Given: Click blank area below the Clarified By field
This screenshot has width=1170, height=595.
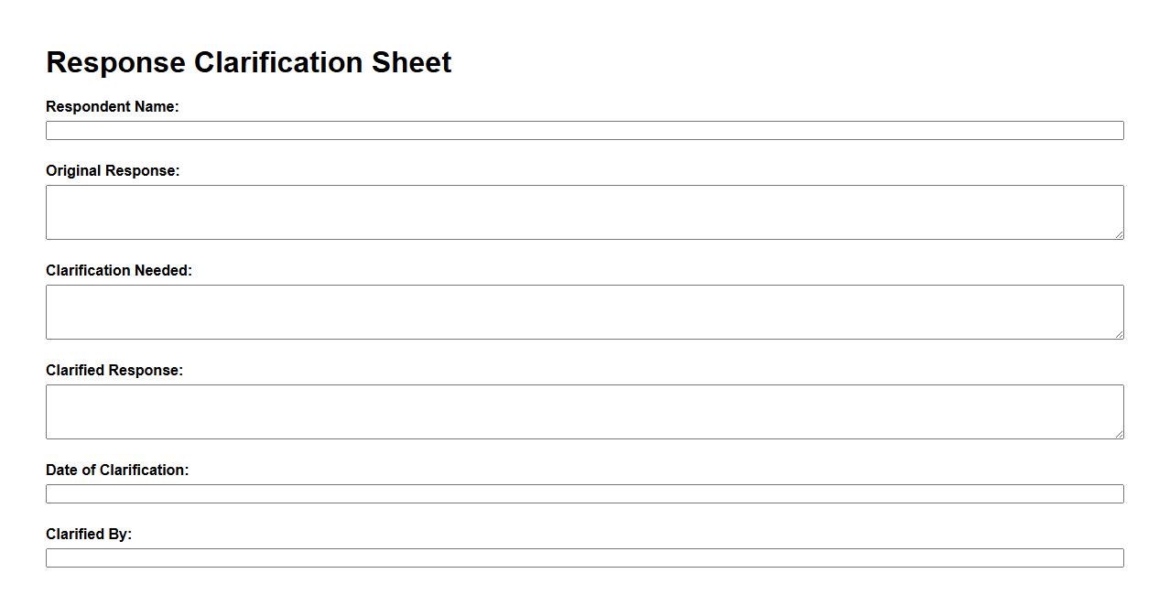Looking at the screenshot, I should point(584,582).
